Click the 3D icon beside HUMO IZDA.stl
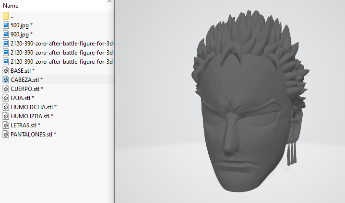 pyautogui.click(x=6, y=116)
